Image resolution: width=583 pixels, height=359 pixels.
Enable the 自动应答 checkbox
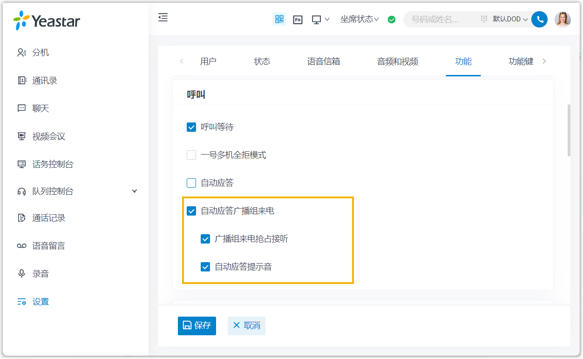(x=191, y=183)
